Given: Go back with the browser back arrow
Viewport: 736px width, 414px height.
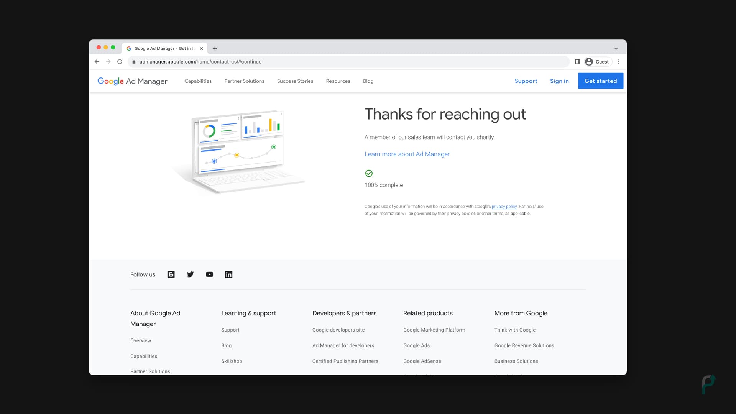Looking at the screenshot, I should (97, 62).
